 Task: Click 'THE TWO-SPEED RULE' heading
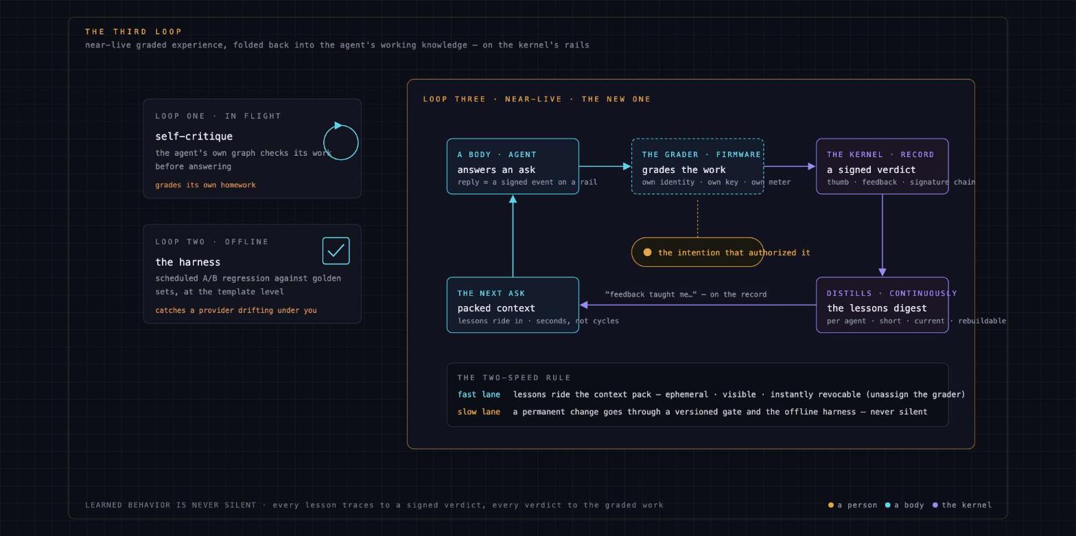pos(514,378)
